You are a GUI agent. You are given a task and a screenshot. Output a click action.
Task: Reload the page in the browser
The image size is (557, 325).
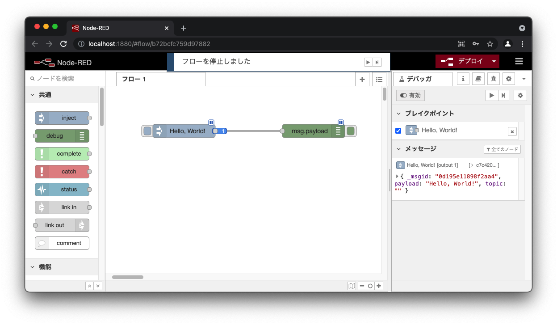pos(63,44)
